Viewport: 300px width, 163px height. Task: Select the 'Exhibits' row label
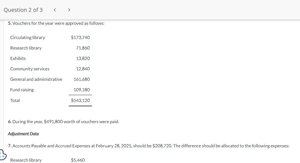18,58
